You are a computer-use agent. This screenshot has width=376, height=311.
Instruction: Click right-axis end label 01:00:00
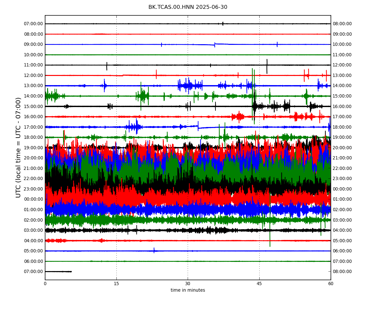click(x=342, y=199)
